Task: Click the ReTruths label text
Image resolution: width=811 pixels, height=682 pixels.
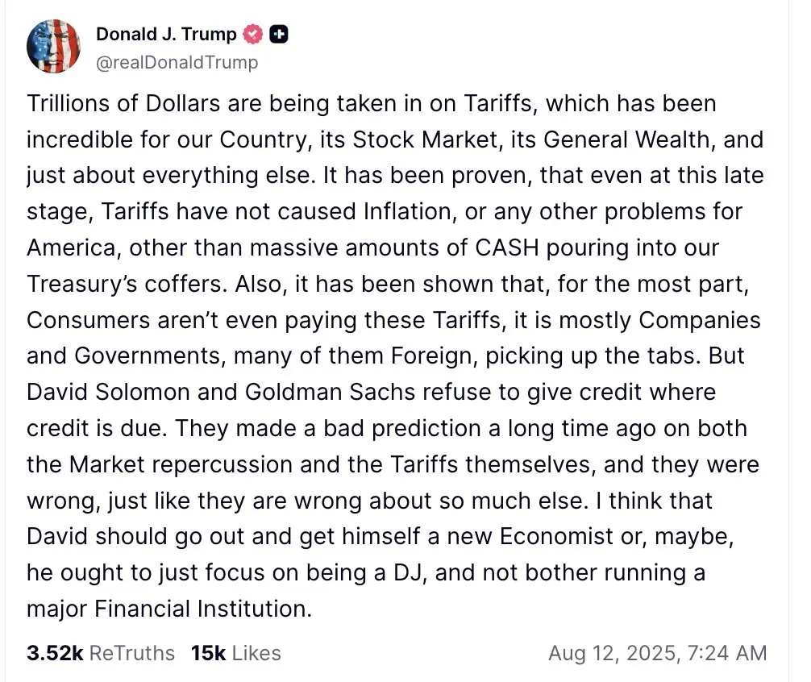Action: (132, 653)
